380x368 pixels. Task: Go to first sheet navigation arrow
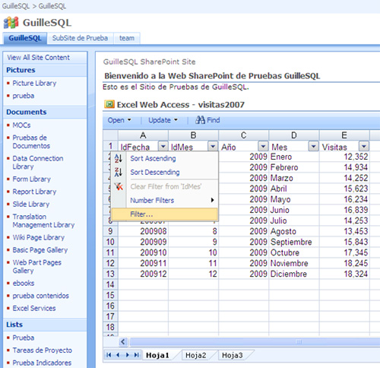point(109,355)
